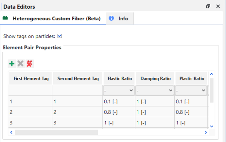Click the Elastic Ratio column header

point(119,79)
